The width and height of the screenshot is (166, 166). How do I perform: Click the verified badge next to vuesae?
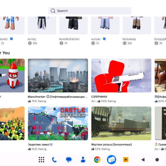[x=104, y=39]
